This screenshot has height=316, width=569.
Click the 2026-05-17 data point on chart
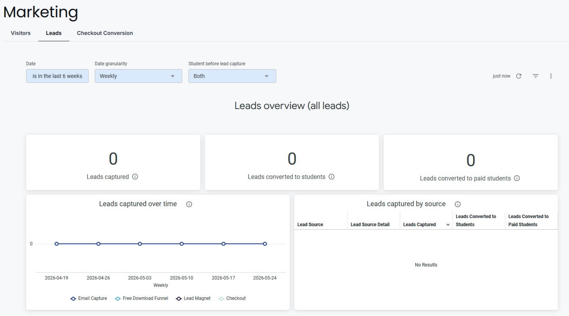(223, 244)
